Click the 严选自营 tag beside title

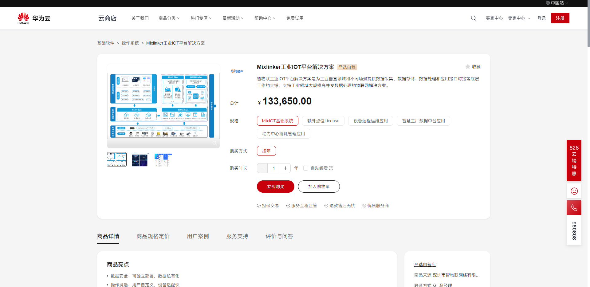click(x=347, y=67)
